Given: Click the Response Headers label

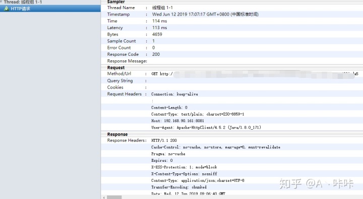Looking at the screenshot, I should 127,141.
